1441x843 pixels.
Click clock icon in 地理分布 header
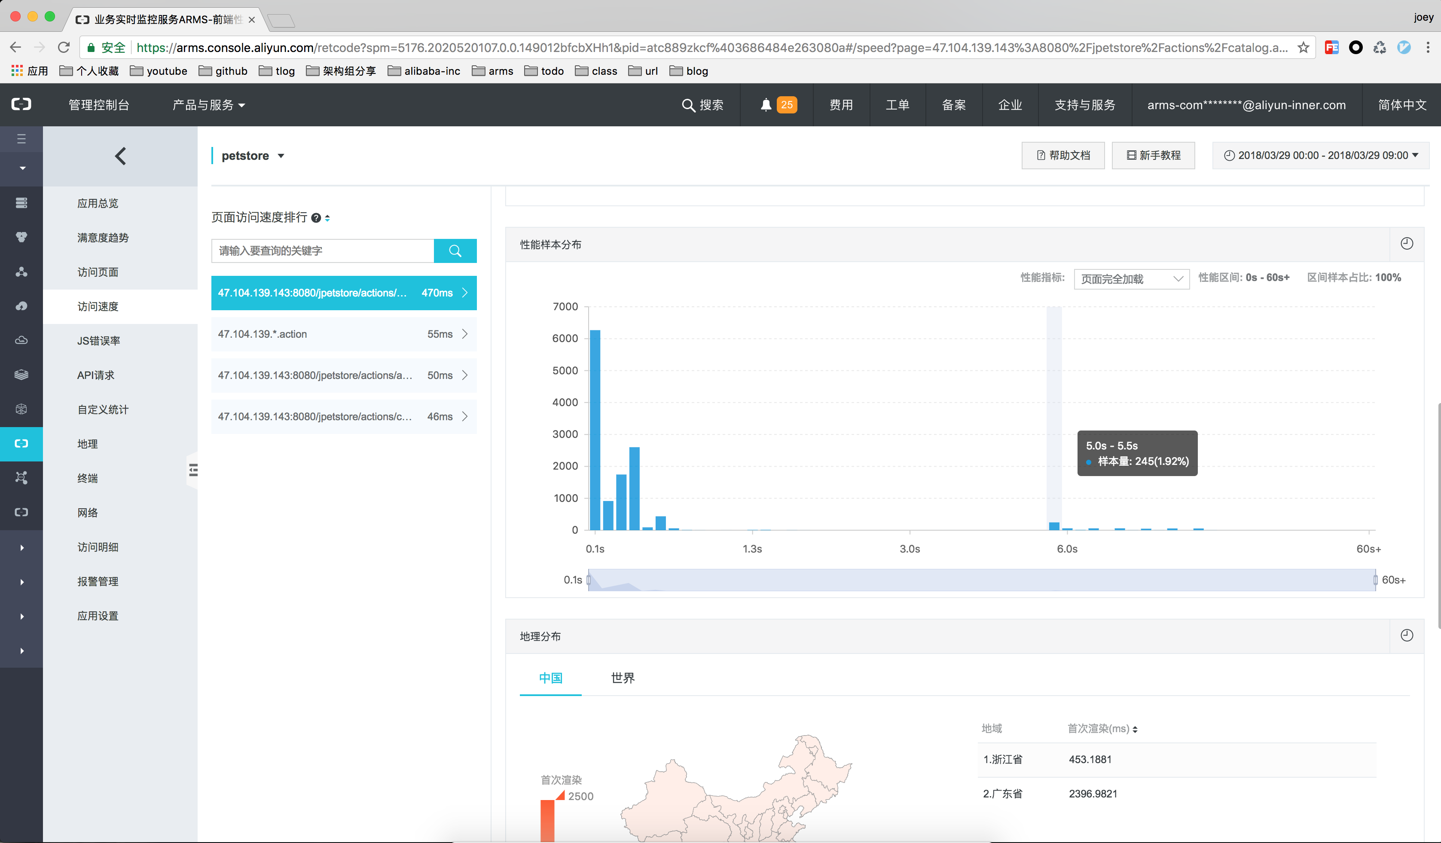1406,635
